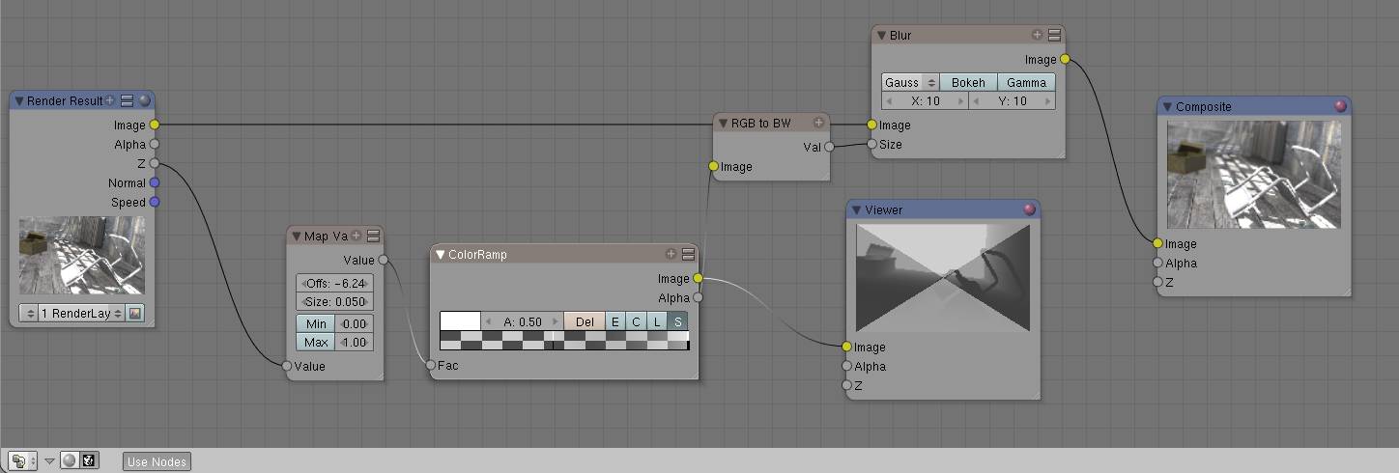Click the plus icon on RGB to BW header

tap(819, 122)
